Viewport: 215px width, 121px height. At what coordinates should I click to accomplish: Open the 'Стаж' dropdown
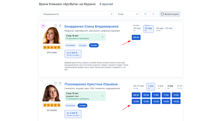127,14
